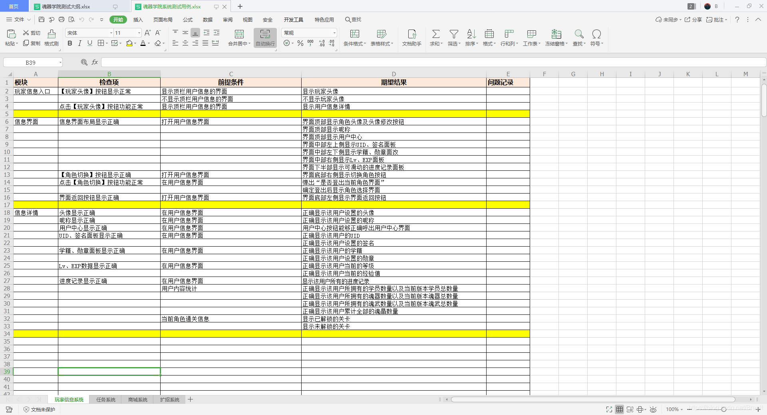Increase font size with the A+ icon

tap(147, 33)
